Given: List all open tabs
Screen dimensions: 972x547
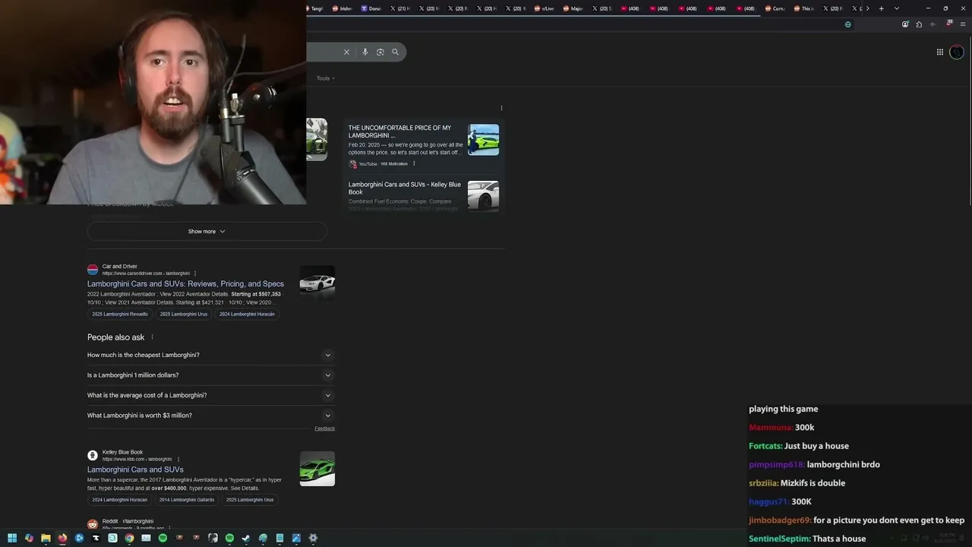Looking at the screenshot, I should (897, 8).
